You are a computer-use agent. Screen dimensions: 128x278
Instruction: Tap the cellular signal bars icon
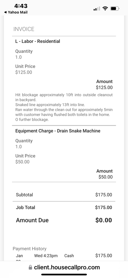[x=97, y=9]
